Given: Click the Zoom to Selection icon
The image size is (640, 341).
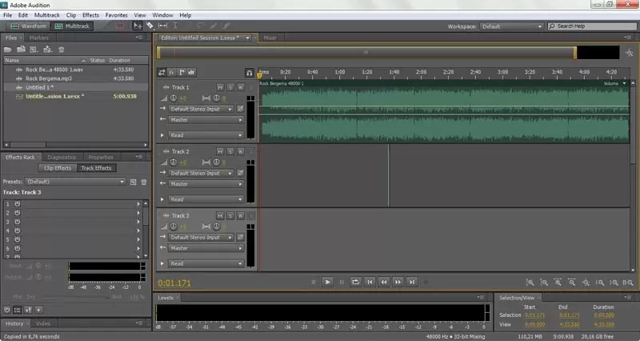Looking at the screenshot, I should click(x=629, y=283).
